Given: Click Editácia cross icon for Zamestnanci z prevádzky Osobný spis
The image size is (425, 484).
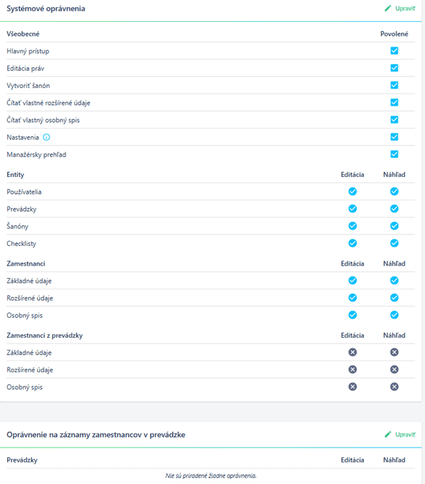Looking at the screenshot, I should (353, 387).
